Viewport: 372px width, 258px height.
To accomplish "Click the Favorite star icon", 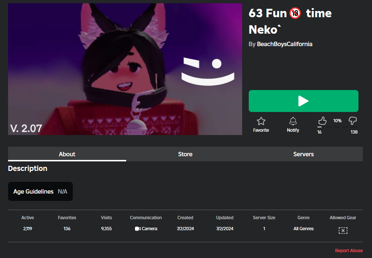I will pyautogui.click(x=261, y=121).
